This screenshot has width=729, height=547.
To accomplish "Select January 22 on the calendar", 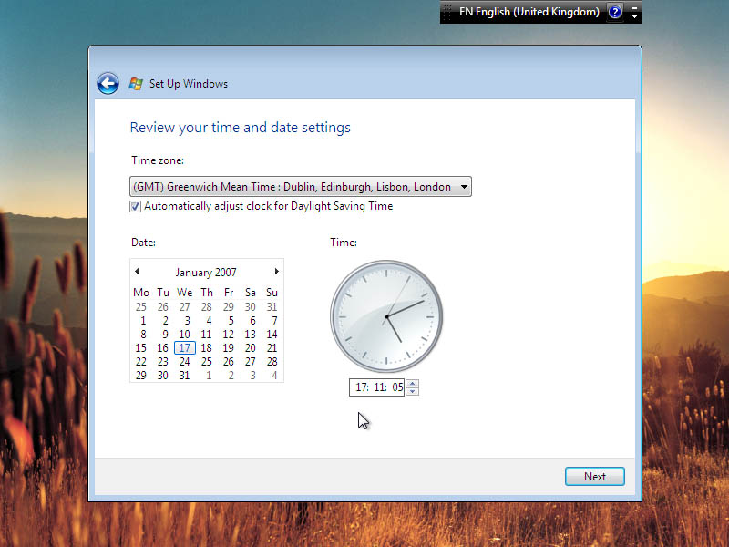I will point(141,361).
